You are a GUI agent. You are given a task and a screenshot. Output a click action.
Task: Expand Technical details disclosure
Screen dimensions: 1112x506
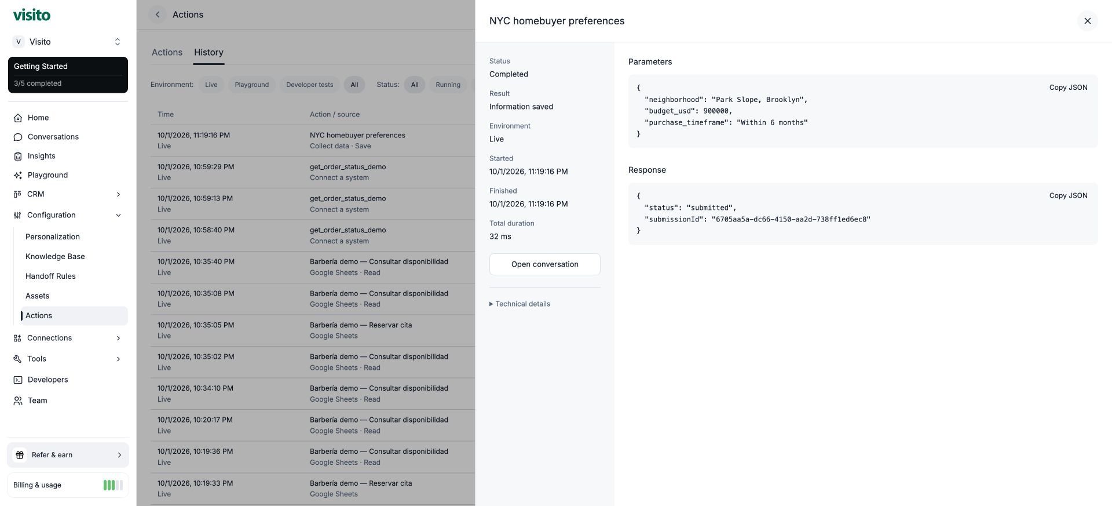tap(520, 304)
